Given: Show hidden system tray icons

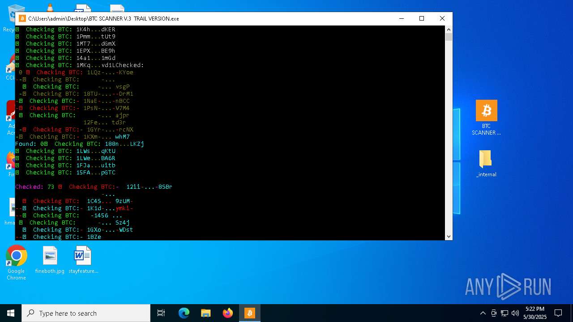Looking at the screenshot, I should 483,313.
